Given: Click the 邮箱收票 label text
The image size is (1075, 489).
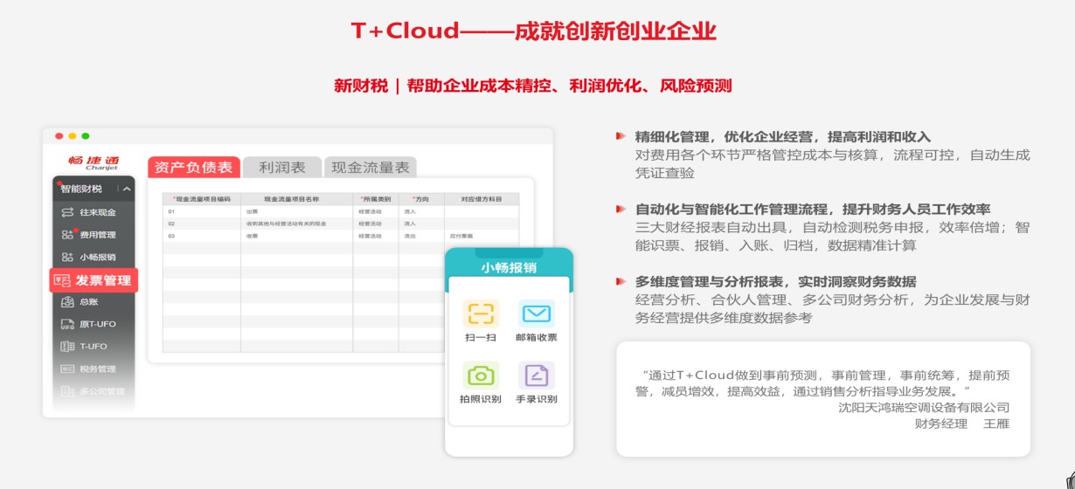Looking at the screenshot, I should click(536, 338).
